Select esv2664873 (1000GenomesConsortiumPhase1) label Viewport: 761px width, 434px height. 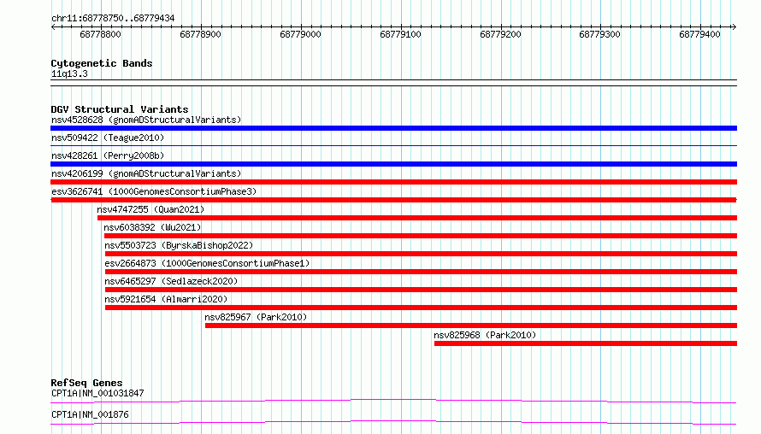coord(207,263)
